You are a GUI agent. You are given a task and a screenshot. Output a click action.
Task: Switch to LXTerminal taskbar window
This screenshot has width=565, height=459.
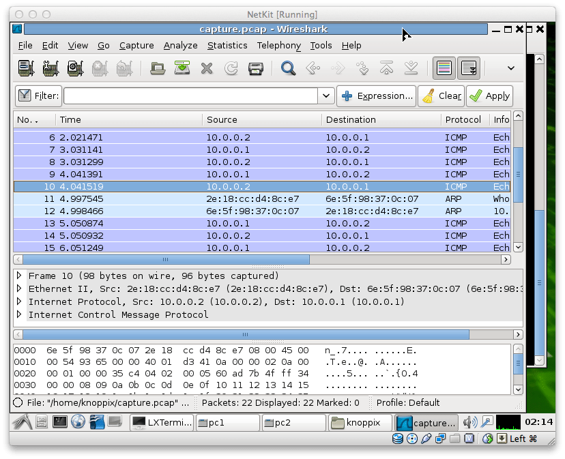coord(162,423)
